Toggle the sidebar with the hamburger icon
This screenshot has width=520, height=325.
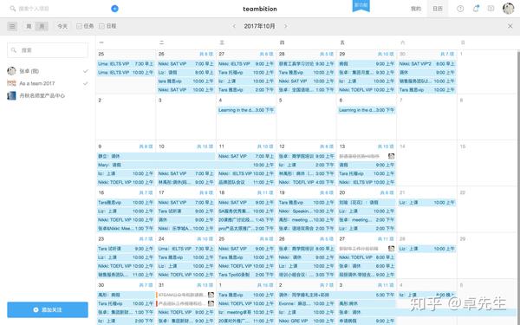coord(12,26)
